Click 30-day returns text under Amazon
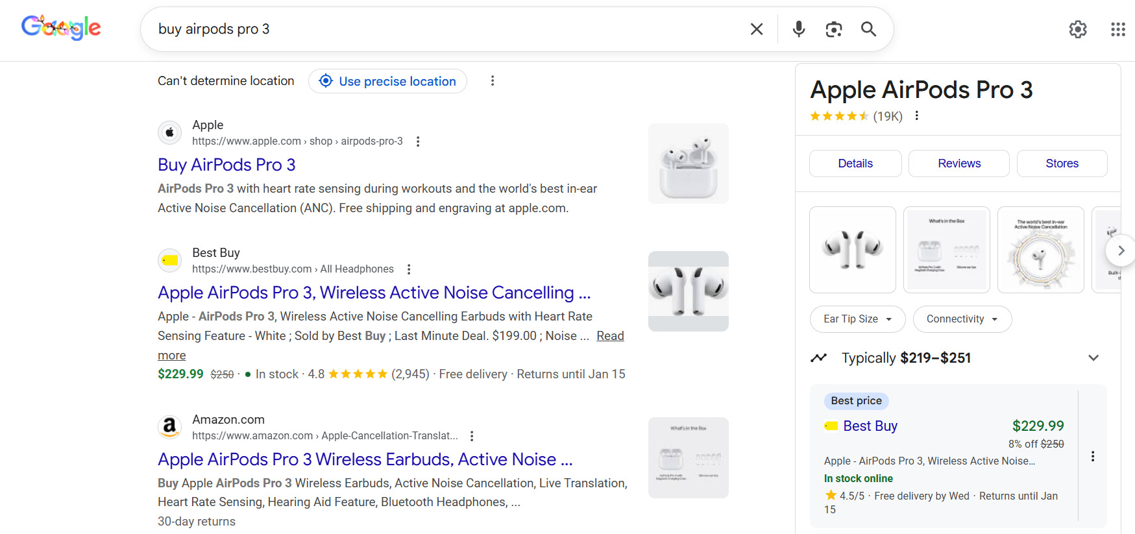The height and width of the screenshot is (534, 1135). click(197, 522)
